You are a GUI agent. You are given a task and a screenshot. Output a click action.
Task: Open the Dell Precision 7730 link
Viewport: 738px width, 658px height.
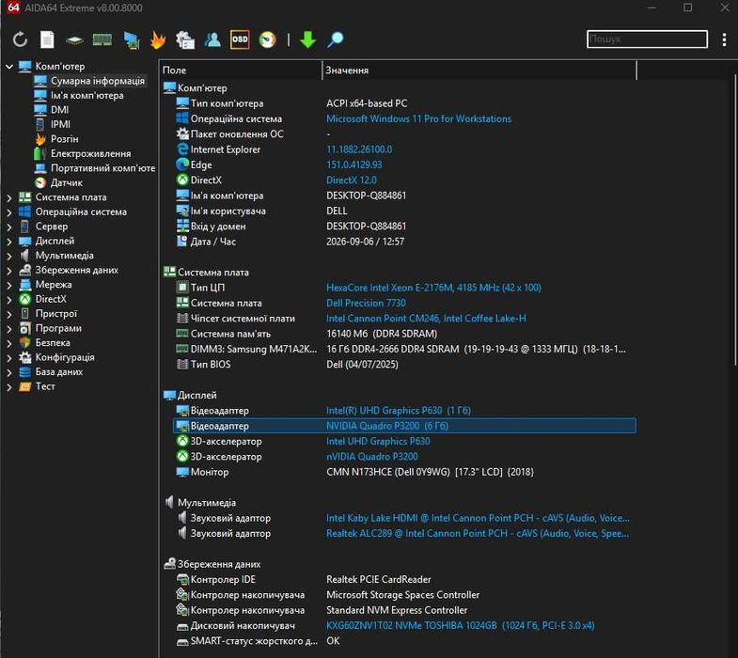[x=366, y=303]
